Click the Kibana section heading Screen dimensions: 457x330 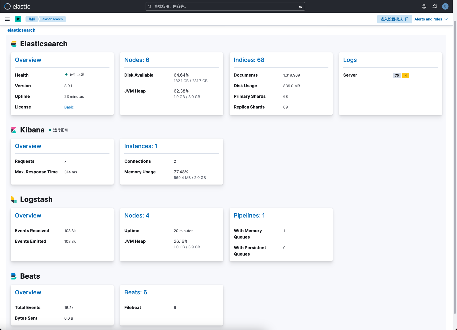(32, 130)
